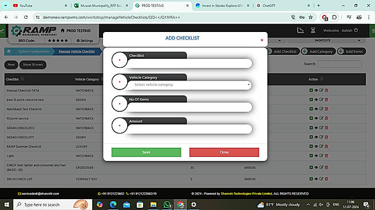Image resolution: width=375 pixels, height=210 pixels.
Task: Open File Explorer from the taskbar
Action: tap(153, 204)
